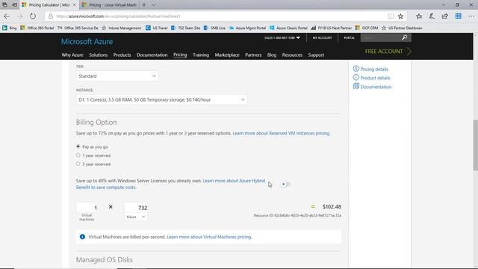Click the Microsoft Azure logo
This screenshot has width=478, height=269.
pos(87,42)
